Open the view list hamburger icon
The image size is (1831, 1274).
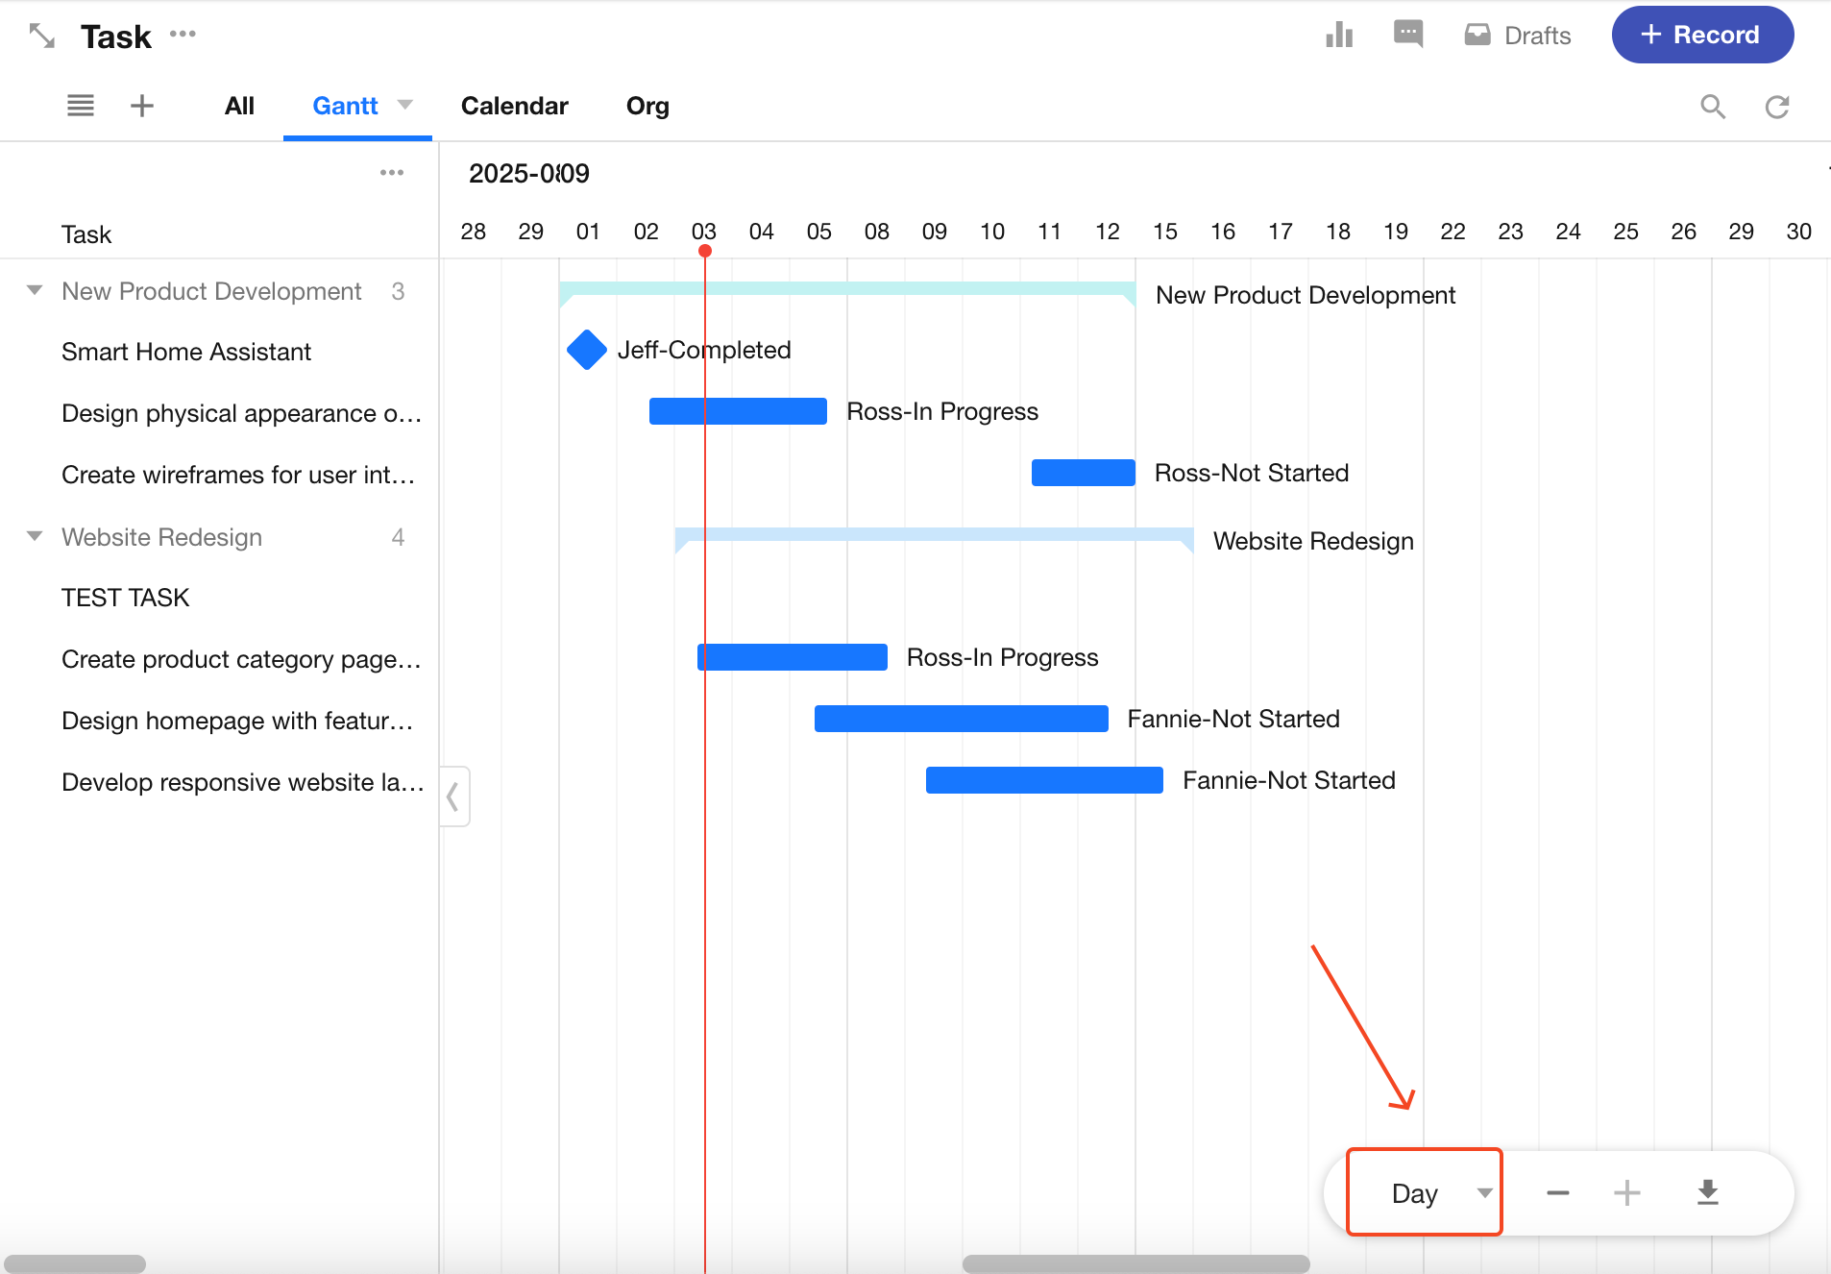(81, 106)
